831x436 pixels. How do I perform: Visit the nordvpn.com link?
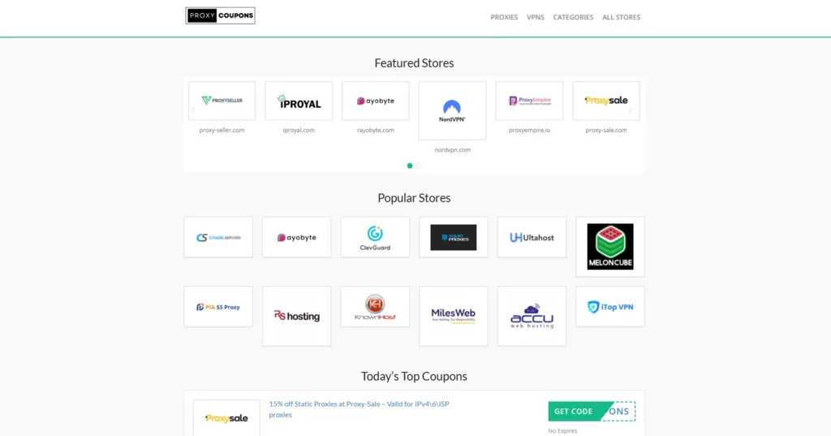(x=453, y=149)
